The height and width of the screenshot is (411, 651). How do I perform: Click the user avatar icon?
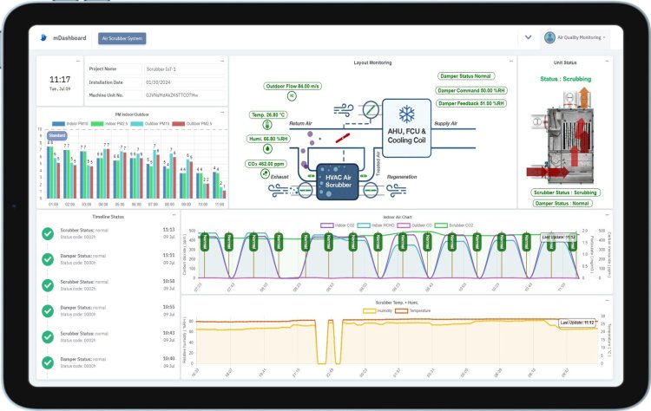pos(549,37)
